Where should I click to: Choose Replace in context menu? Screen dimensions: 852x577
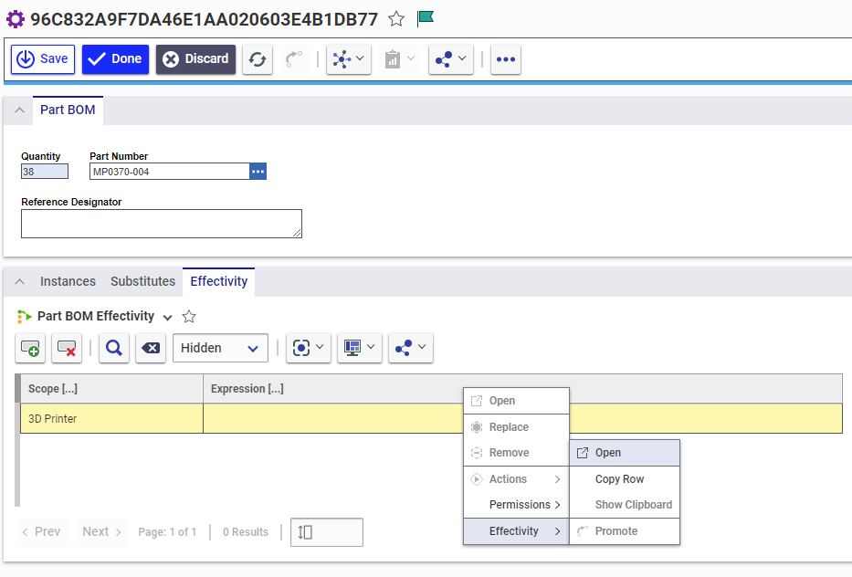pos(516,427)
